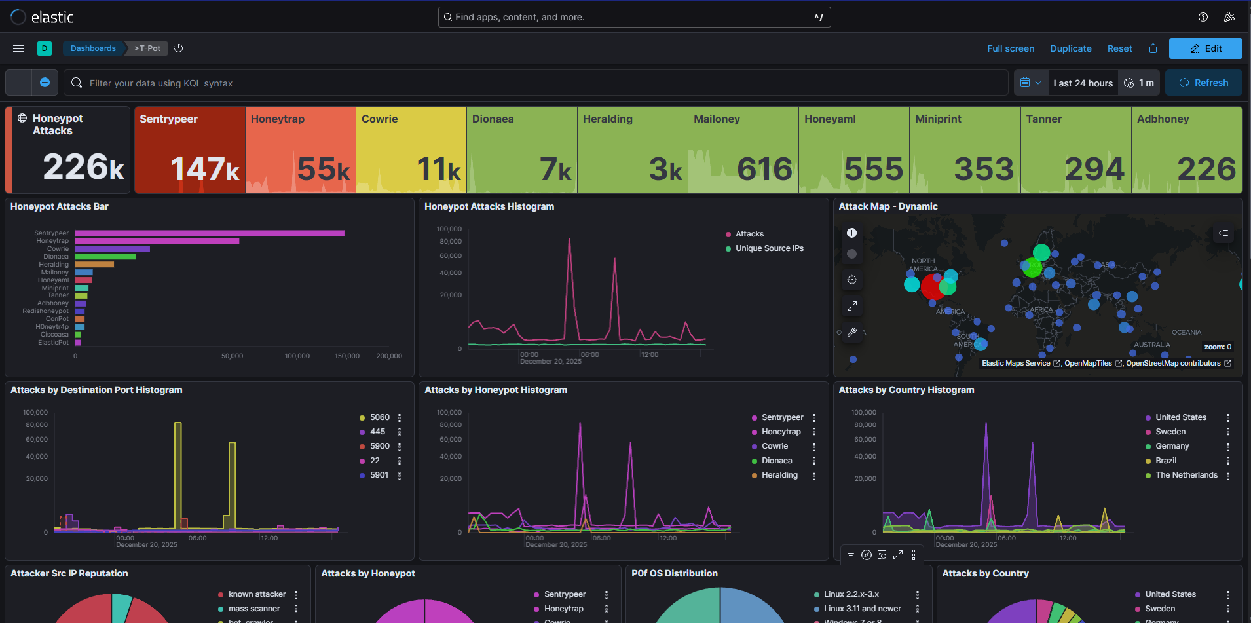Go to Dashboards breadcrumb
This screenshot has height=623, width=1251.
click(x=93, y=48)
